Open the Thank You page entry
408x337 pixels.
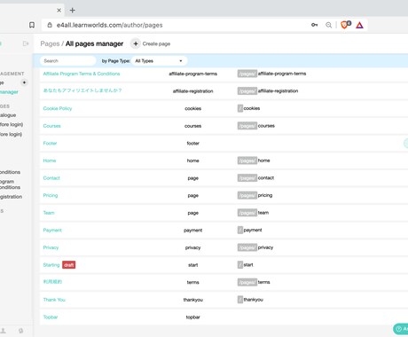[54, 300]
